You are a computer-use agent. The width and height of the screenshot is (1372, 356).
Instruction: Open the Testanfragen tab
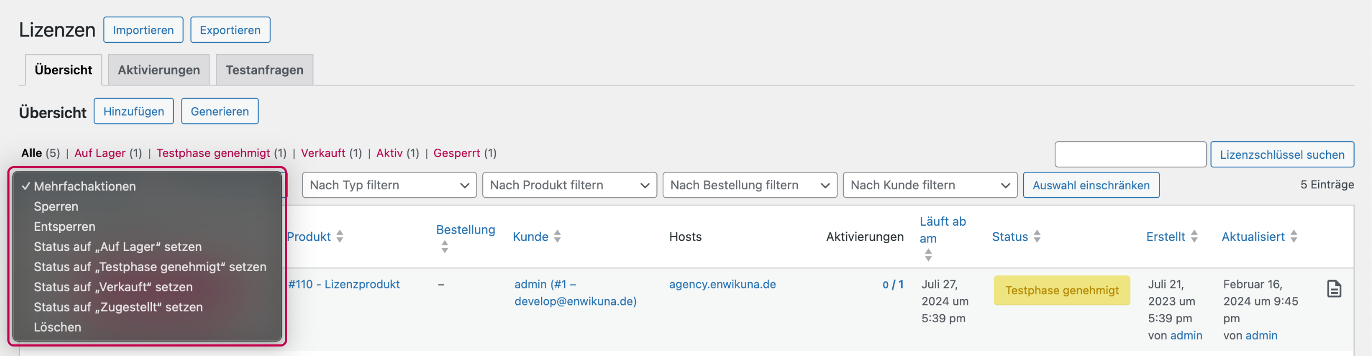(x=264, y=70)
